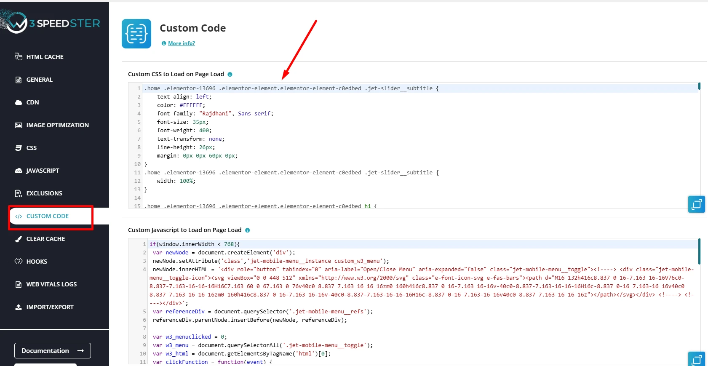Click the Clear Cache brush icon

click(19, 239)
